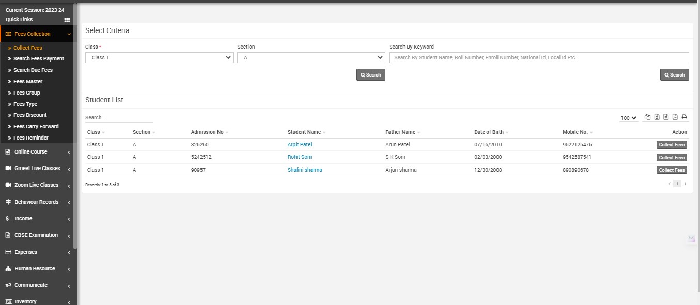The image size is (700, 305).
Task: Print the student list
Action: [684, 117]
